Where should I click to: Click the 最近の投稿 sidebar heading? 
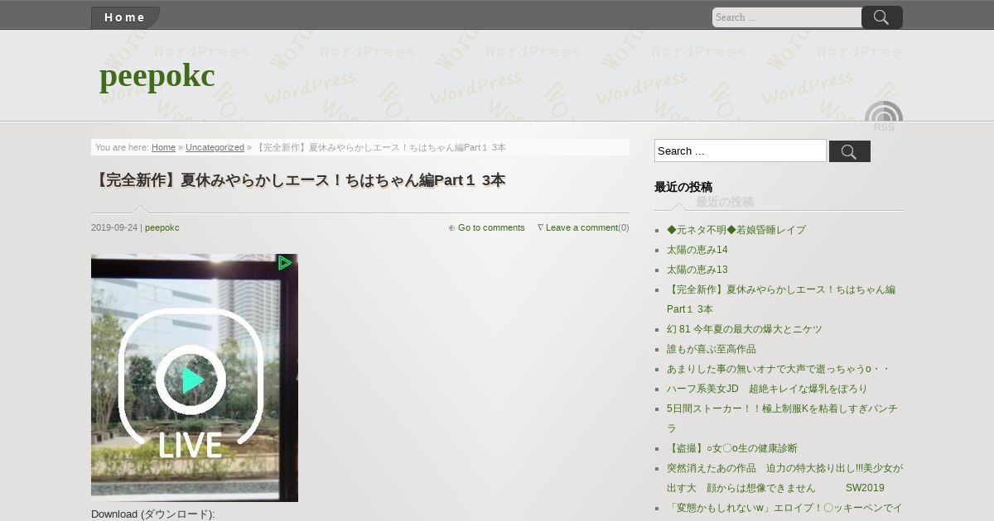point(683,187)
